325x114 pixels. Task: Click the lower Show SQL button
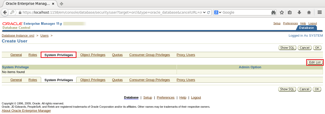[x=287, y=89]
